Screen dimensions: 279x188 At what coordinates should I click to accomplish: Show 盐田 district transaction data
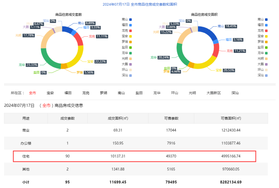pyautogui.click(x=139, y=93)
